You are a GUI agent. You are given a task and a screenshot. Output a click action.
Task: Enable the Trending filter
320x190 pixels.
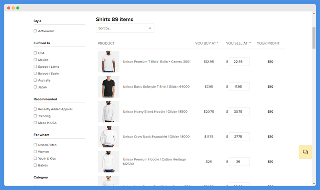pos(35,116)
